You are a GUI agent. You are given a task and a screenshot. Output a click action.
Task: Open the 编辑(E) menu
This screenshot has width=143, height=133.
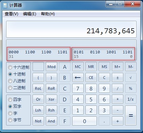click(29, 14)
